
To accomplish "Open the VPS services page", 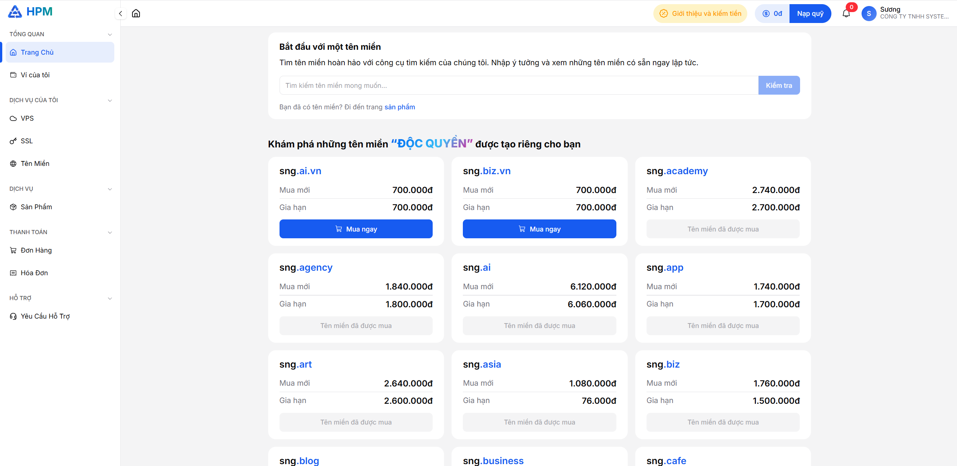I will click(27, 118).
